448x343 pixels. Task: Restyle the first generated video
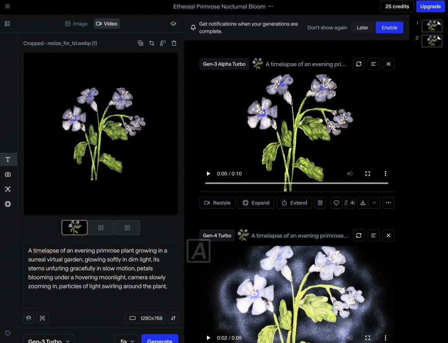click(x=217, y=203)
